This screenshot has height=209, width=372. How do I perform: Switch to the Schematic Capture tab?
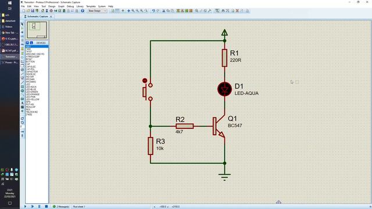[x=37, y=16]
